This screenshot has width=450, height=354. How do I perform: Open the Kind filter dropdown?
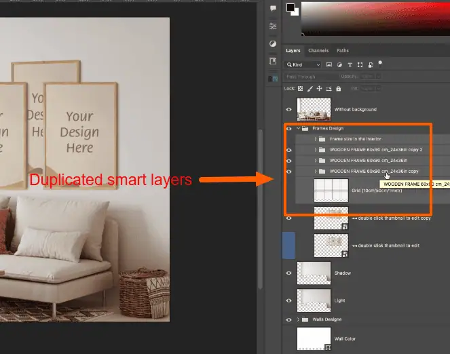point(303,64)
